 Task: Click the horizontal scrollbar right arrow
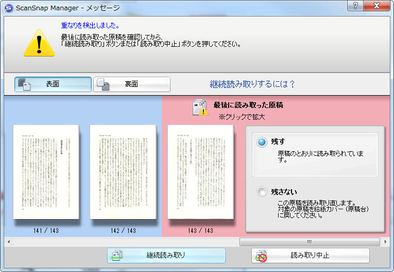(x=386, y=241)
